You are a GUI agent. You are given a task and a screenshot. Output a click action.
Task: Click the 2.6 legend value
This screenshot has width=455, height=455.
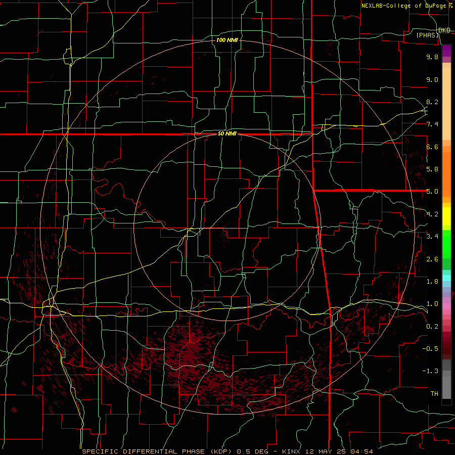pos(432,259)
